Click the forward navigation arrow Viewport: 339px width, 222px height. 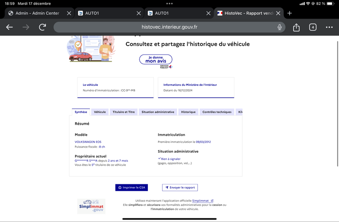pyautogui.click(x=26, y=27)
